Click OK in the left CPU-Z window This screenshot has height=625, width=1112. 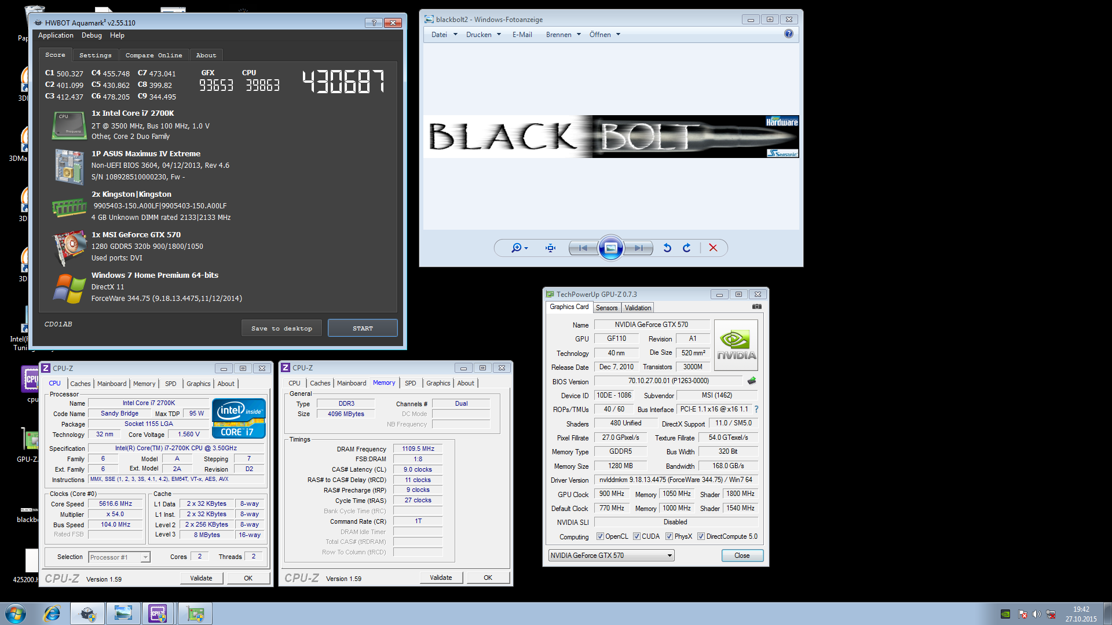248,578
